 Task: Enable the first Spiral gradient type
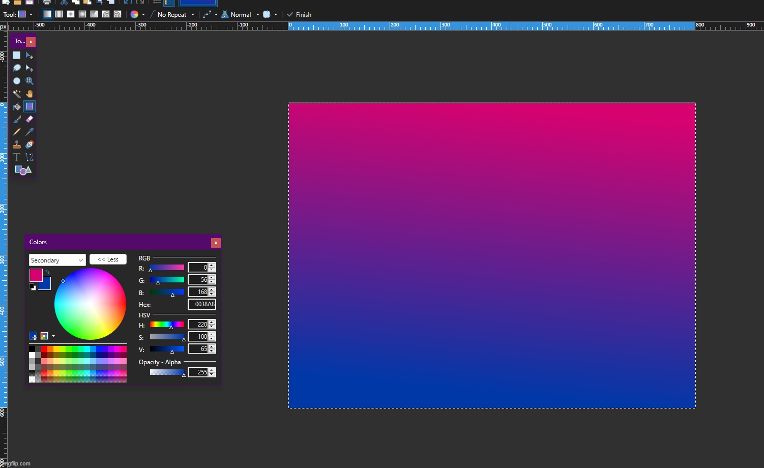[x=106, y=14]
